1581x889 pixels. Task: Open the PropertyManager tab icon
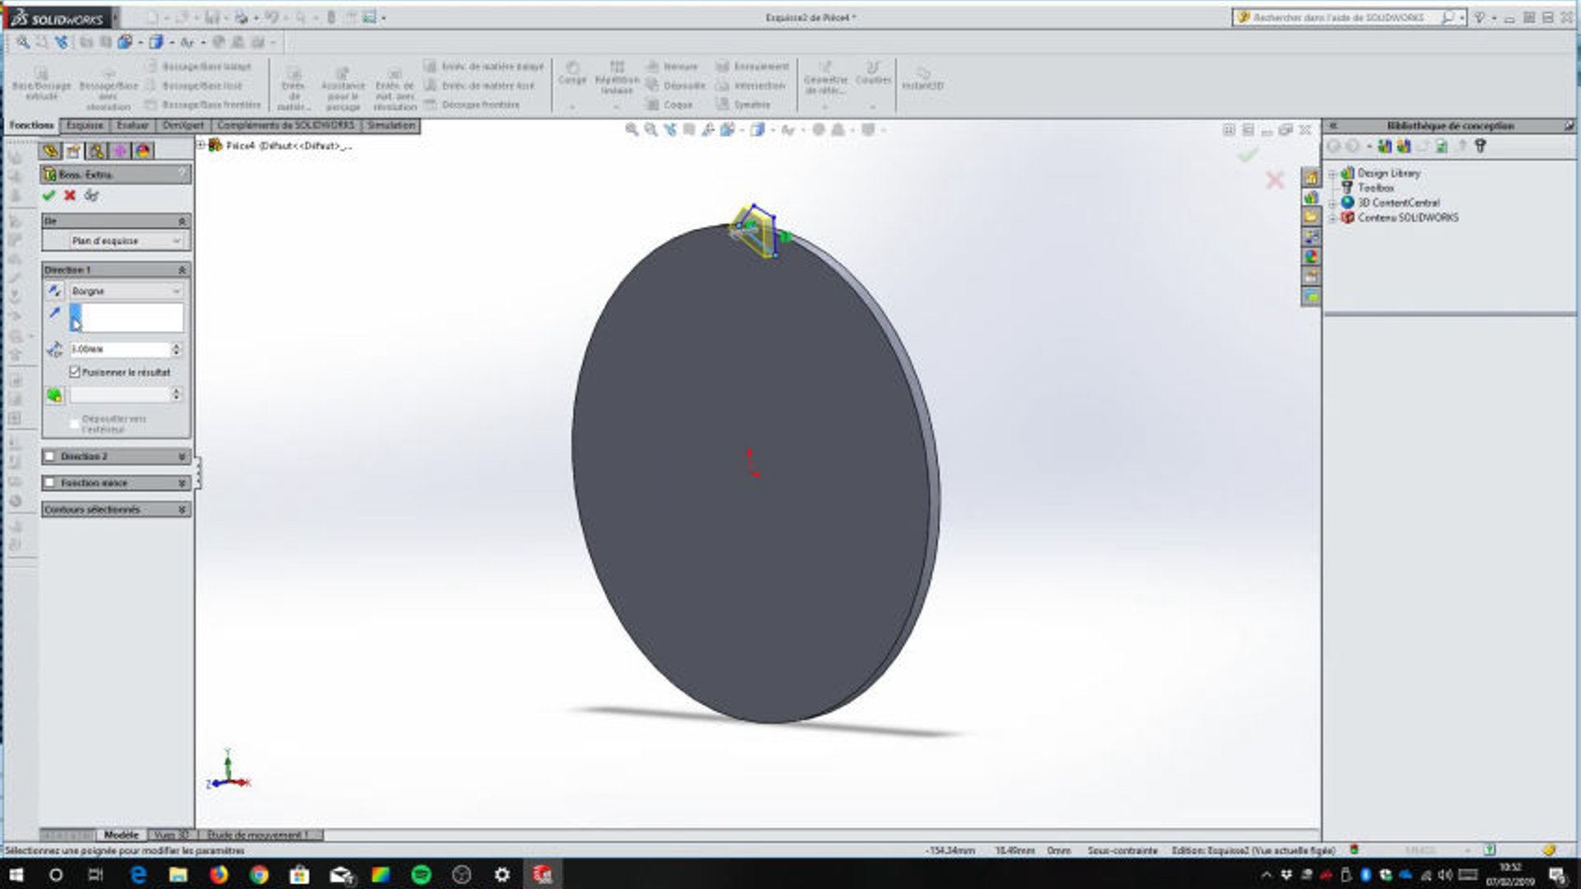[73, 151]
